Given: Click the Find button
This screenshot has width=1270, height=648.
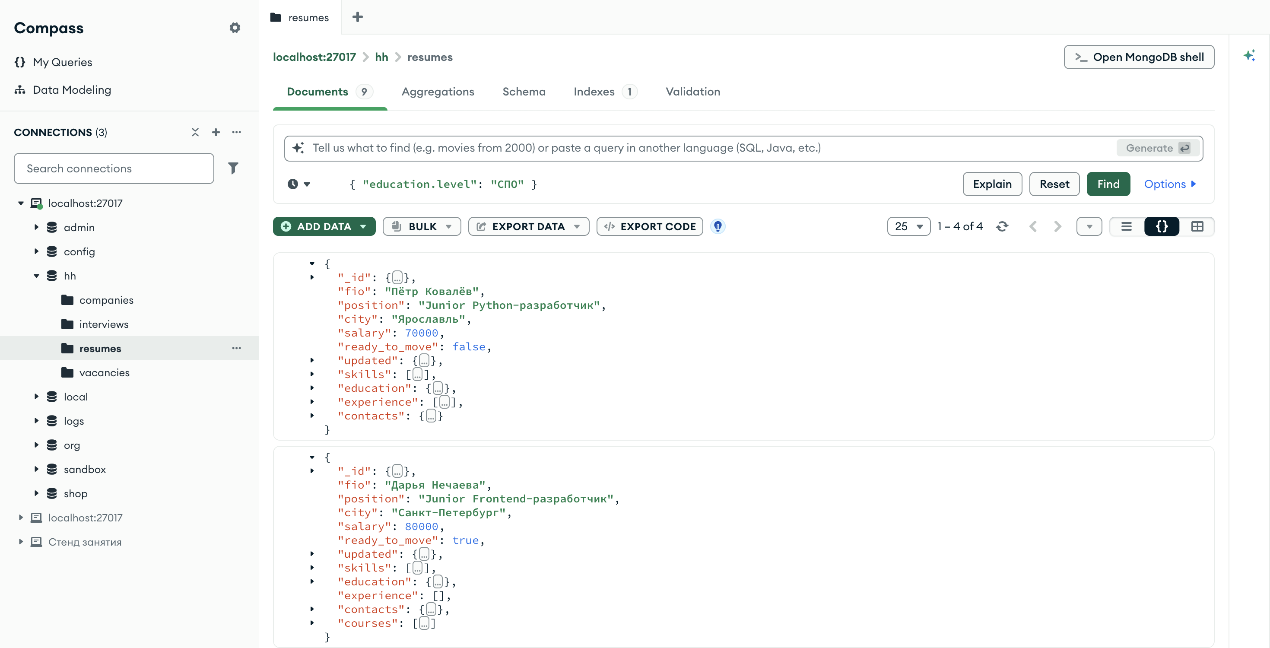Looking at the screenshot, I should point(1108,184).
